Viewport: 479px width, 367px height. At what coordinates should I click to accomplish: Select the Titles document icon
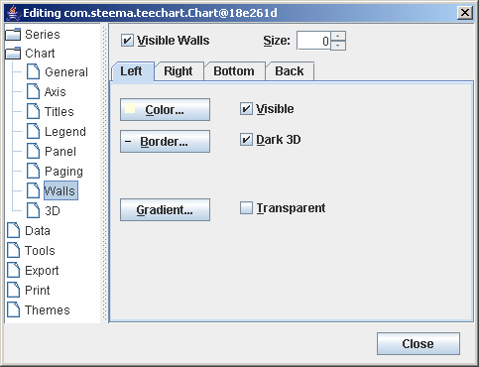click(x=33, y=111)
